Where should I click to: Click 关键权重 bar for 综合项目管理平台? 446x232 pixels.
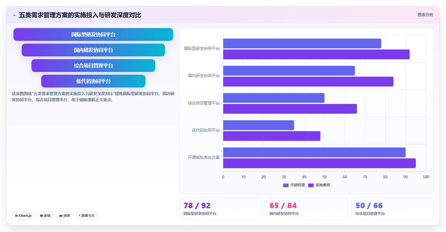tap(274, 98)
